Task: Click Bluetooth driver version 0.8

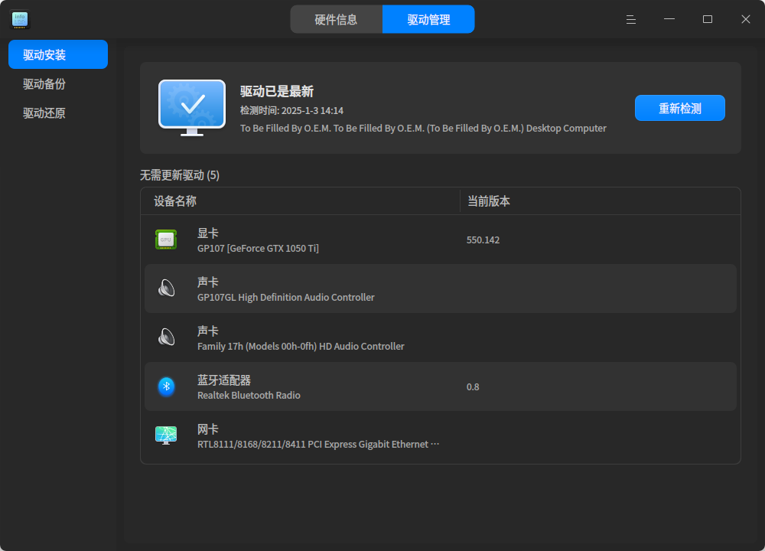Action: point(473,387)
